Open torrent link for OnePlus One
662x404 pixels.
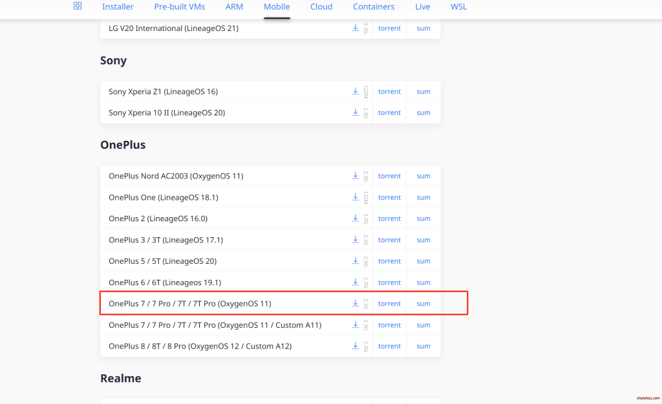[x=389, y=198]
